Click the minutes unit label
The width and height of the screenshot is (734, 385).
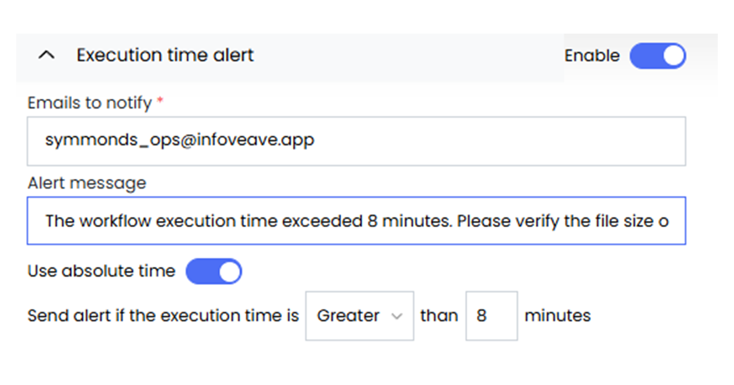pos(557,316)
